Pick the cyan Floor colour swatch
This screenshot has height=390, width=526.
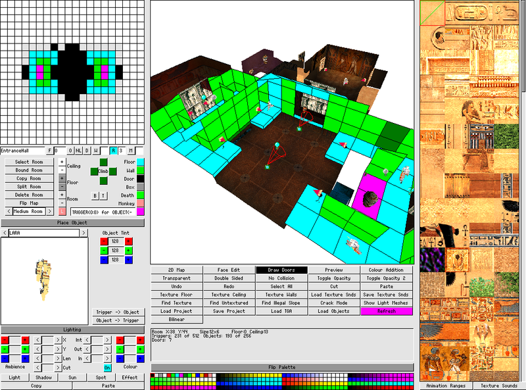140,162
